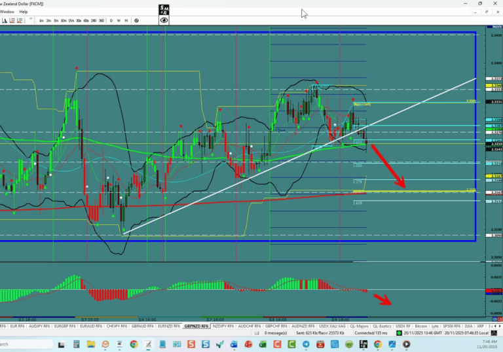
Task: Switch to the Bitcoin tab
Action: (421, 326)
